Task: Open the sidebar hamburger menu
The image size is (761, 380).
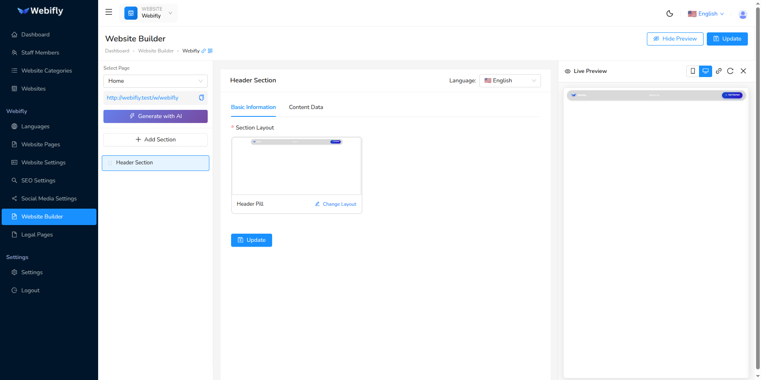Action: click(x=108, y=12)
